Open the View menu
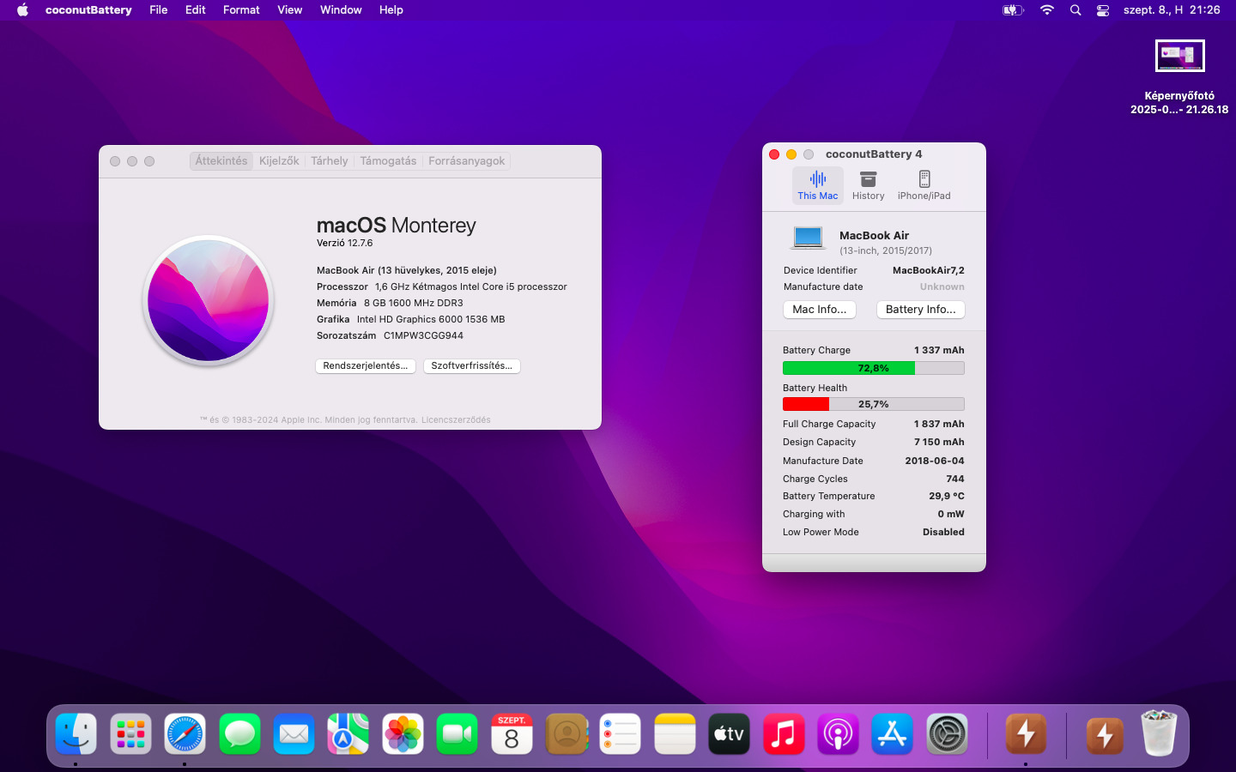This screenshot has width=1236, height=772. click(290, 10)
